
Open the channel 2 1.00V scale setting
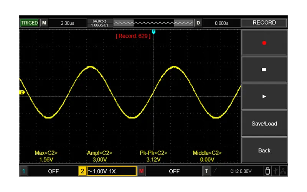111,171
